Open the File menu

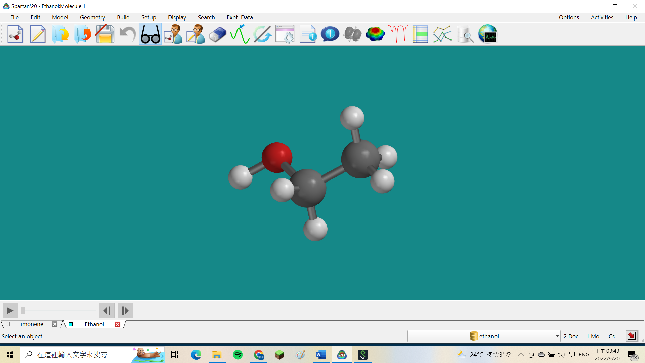(x=14, y=17)
